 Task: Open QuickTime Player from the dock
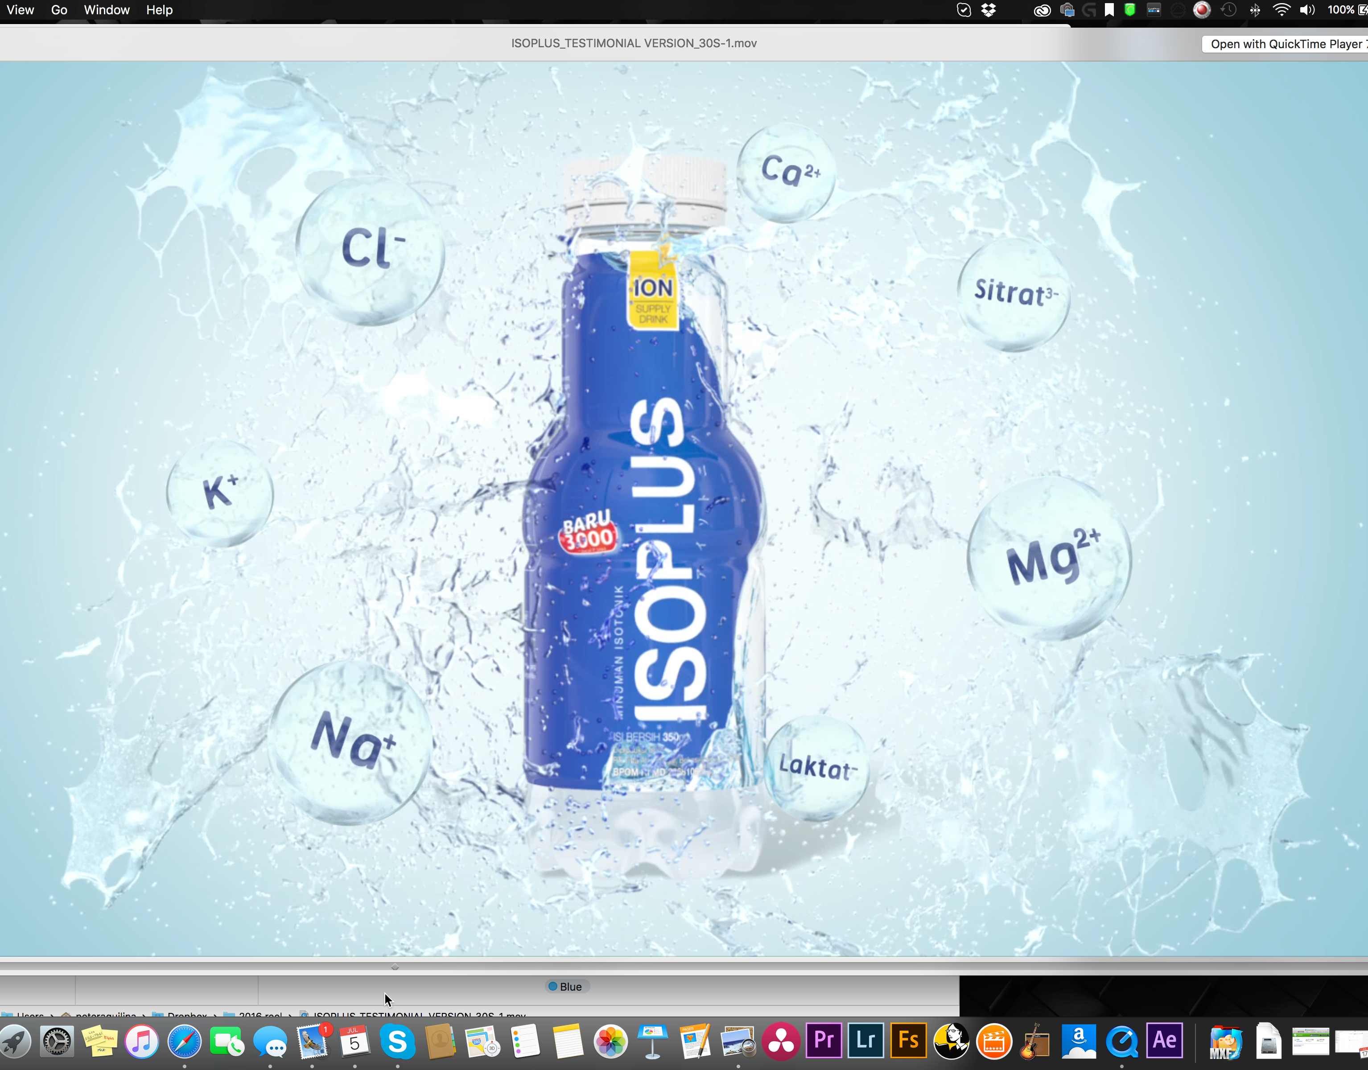[1121, 1042]
